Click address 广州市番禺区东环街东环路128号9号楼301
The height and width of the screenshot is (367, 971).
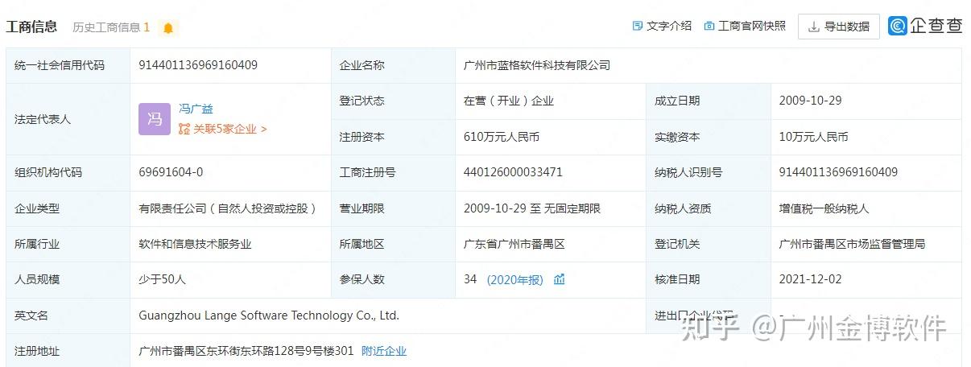click(246, 351)
